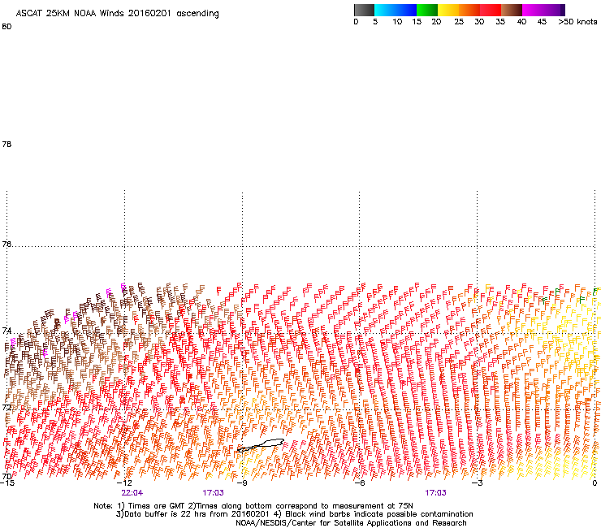Image resolution: width=601 pixels, height=528 pixels.
Task: Click the 'NOAA/NESDIS/Center for Satellite Applications and Research' credit
Action: [x=351, y=523]
